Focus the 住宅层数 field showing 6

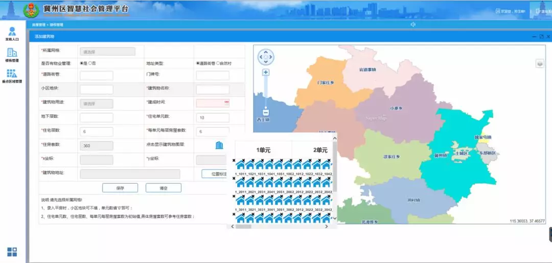click(x=97, y=131)
